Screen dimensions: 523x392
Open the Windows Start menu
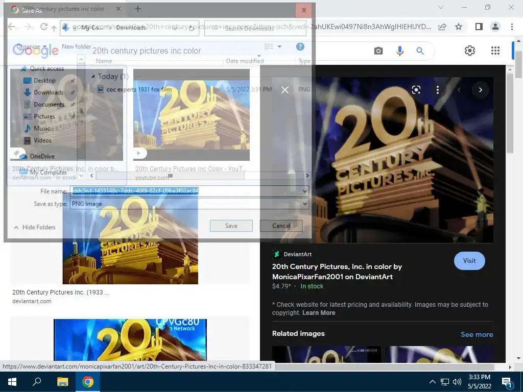(x=12, y=382)
